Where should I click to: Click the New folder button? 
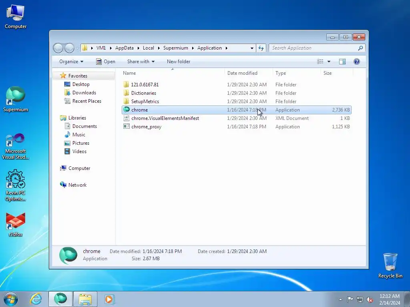pyautogui.click(x=179, y=61)
